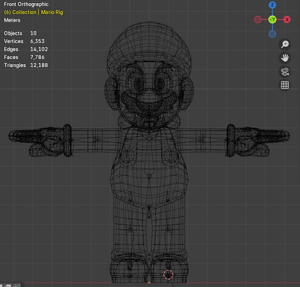Click the pan hand viewport icon
This screenshot has height=287, width=300.
tap(285, 58)
